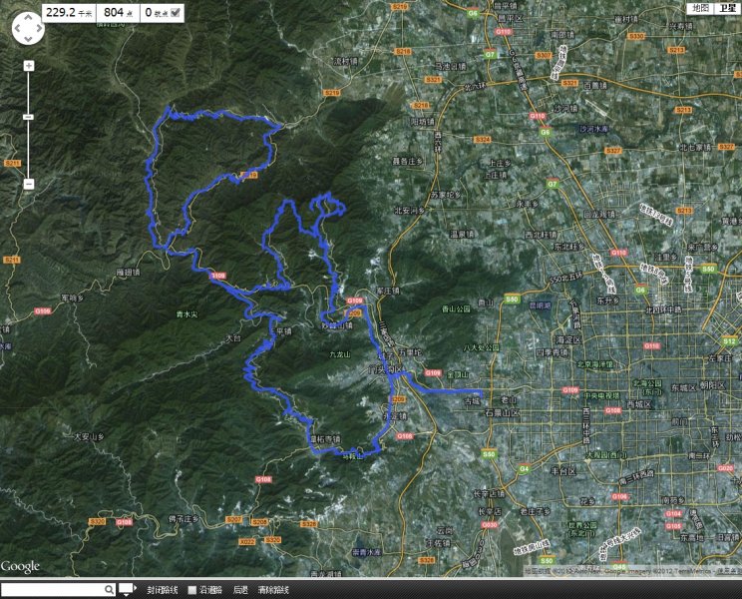Click 封闭路线 to close the route
Screen dimensions: 742x599
[162, 590]
